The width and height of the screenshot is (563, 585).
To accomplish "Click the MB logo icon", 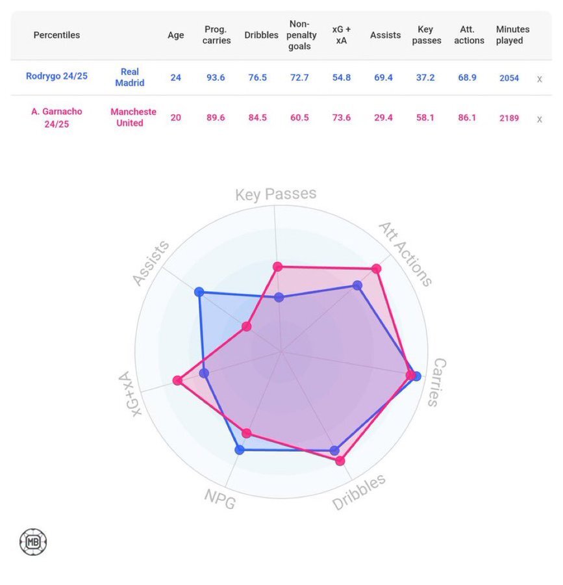I will [33, 541].
